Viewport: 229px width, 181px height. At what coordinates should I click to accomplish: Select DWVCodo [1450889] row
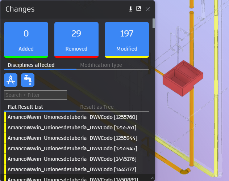[77, 178]
